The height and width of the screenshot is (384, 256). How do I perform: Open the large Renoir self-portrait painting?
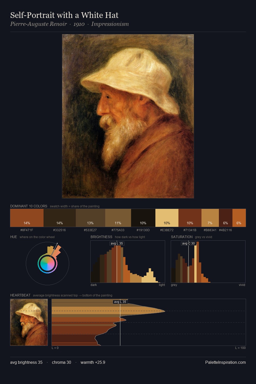point(128,116)
